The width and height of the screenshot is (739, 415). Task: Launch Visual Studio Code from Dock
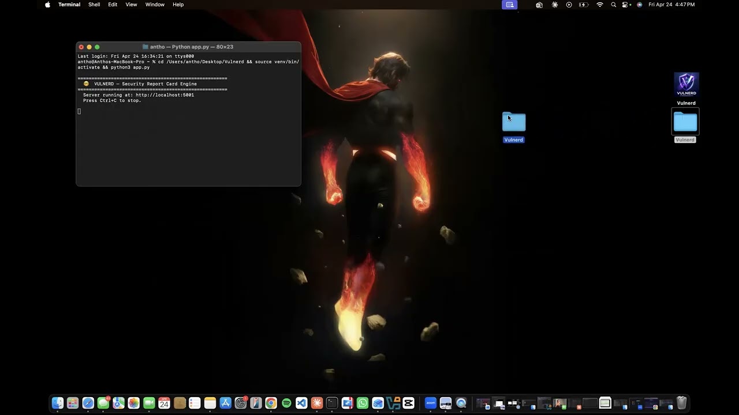coord(301,403)
